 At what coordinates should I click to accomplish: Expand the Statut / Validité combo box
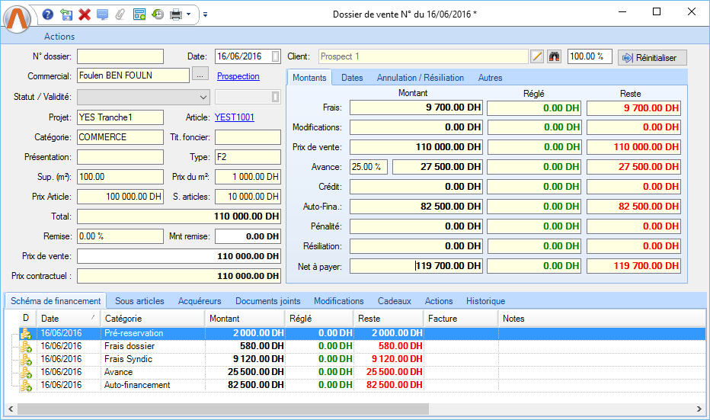203,97
